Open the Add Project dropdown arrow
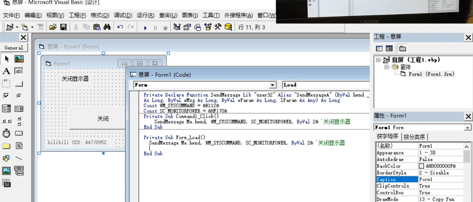The image size is (473, 202). pos(17,27)
